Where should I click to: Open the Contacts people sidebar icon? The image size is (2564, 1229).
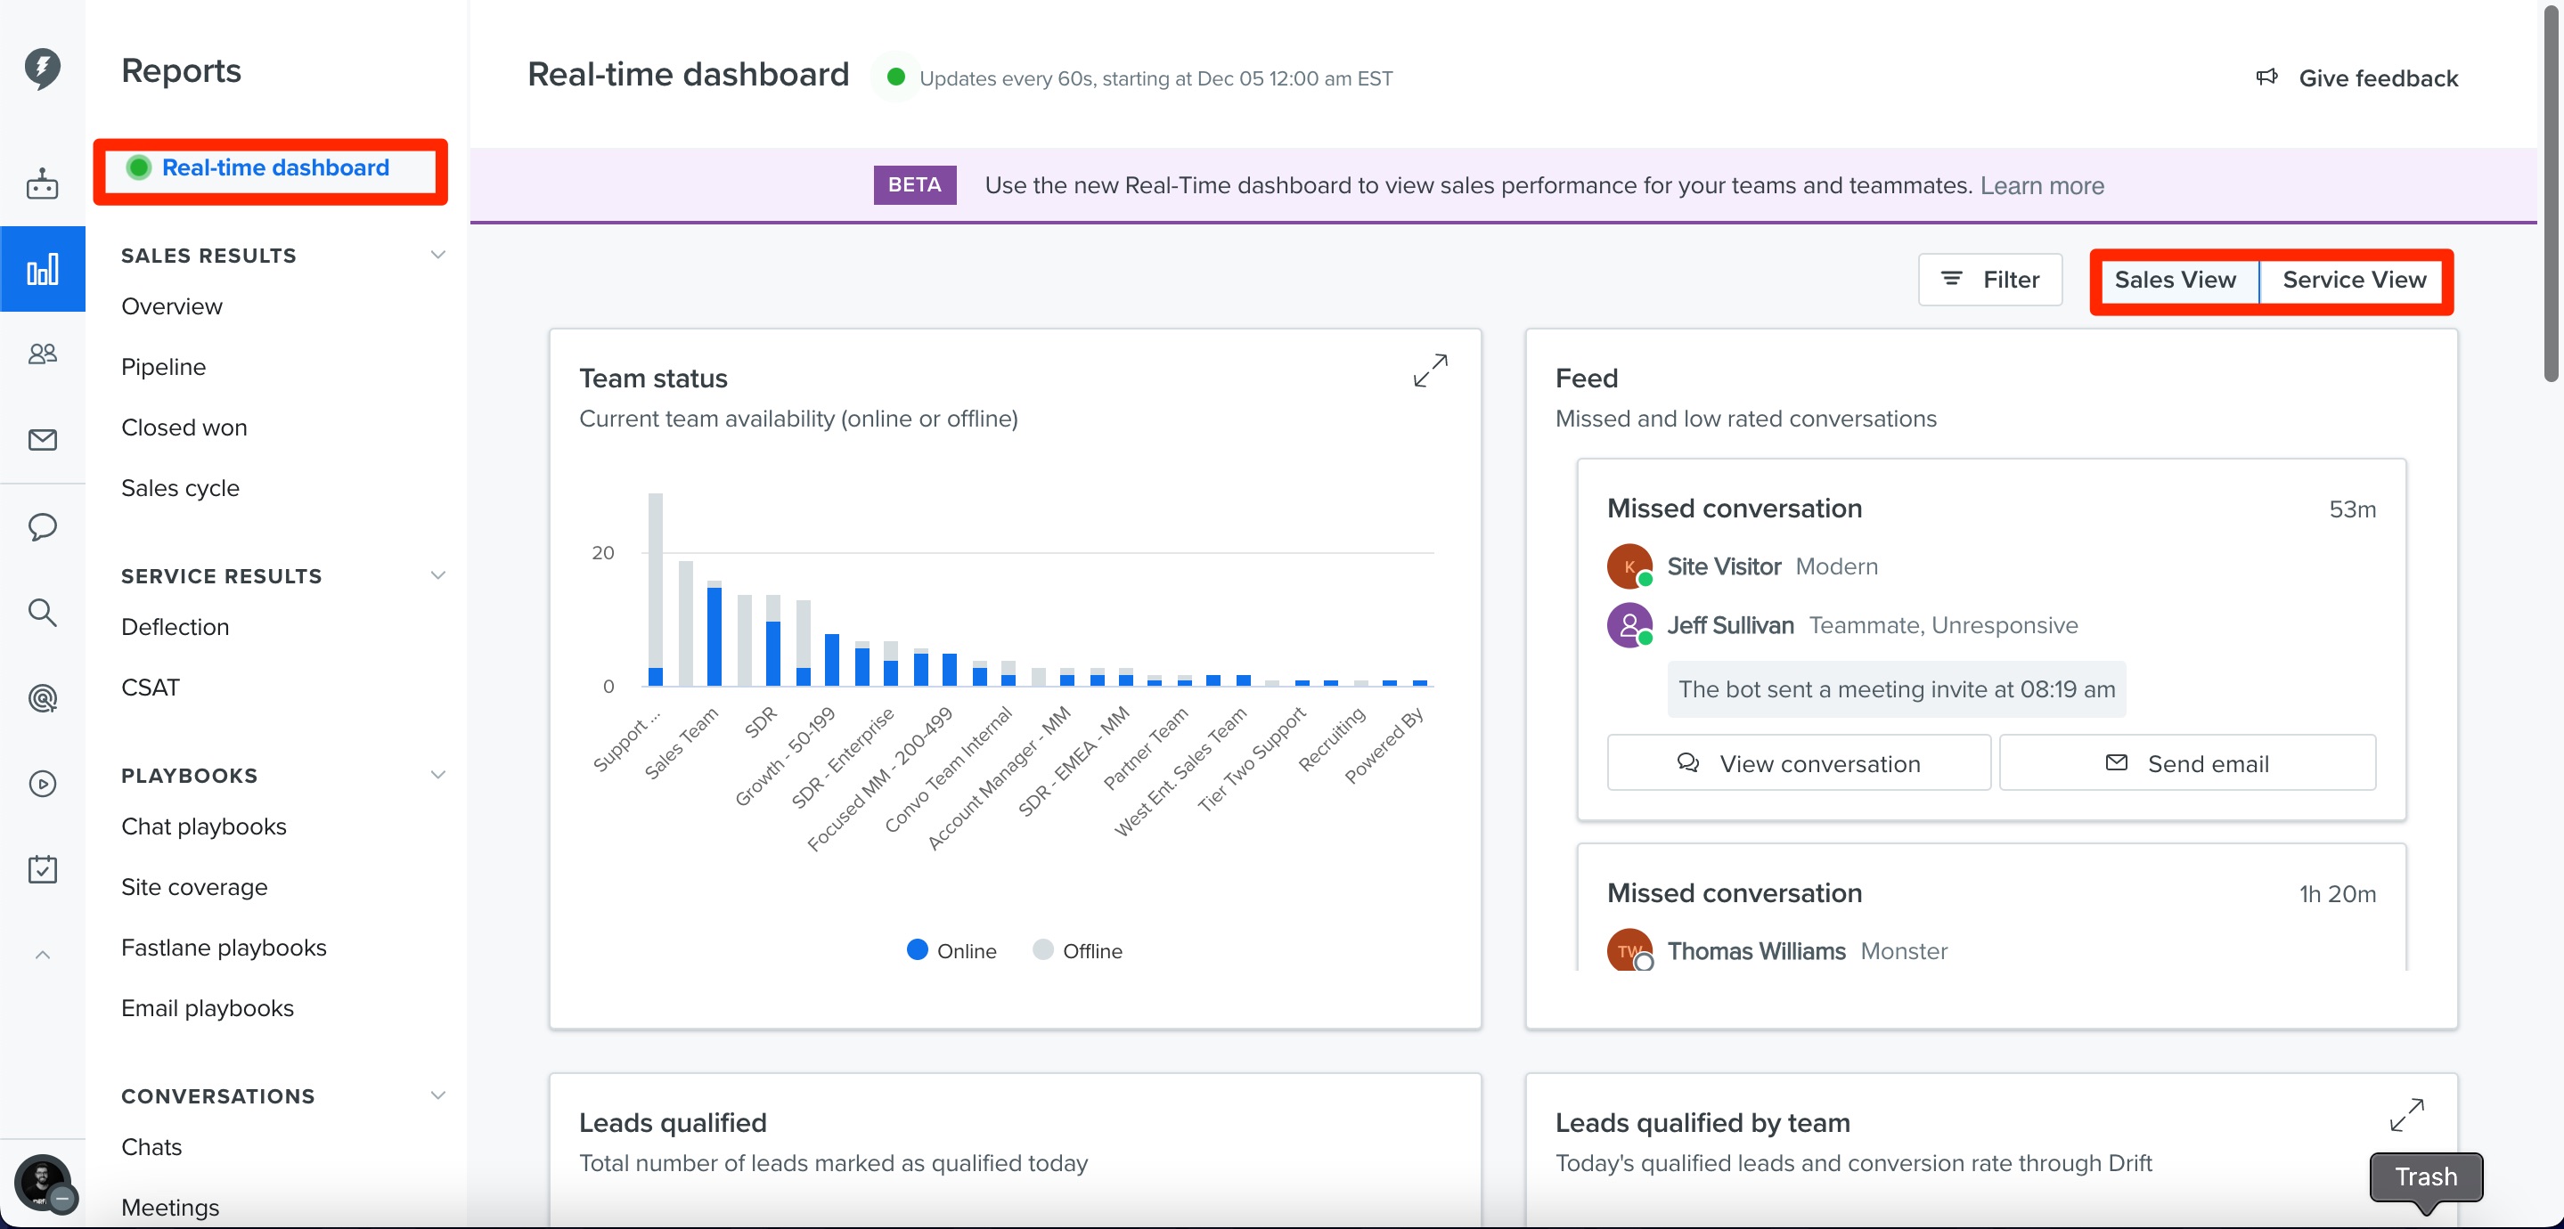pyautogui.click(x=42, y=354)
